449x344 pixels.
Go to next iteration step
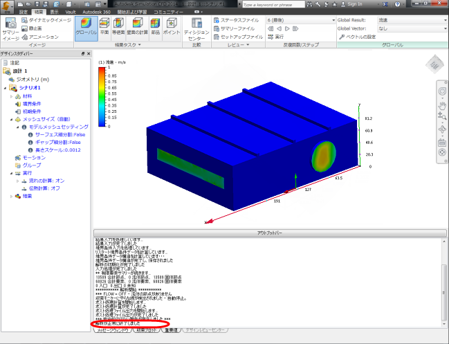point(287,28)
